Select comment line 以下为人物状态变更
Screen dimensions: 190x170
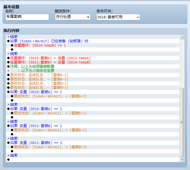tap(93, 71)
